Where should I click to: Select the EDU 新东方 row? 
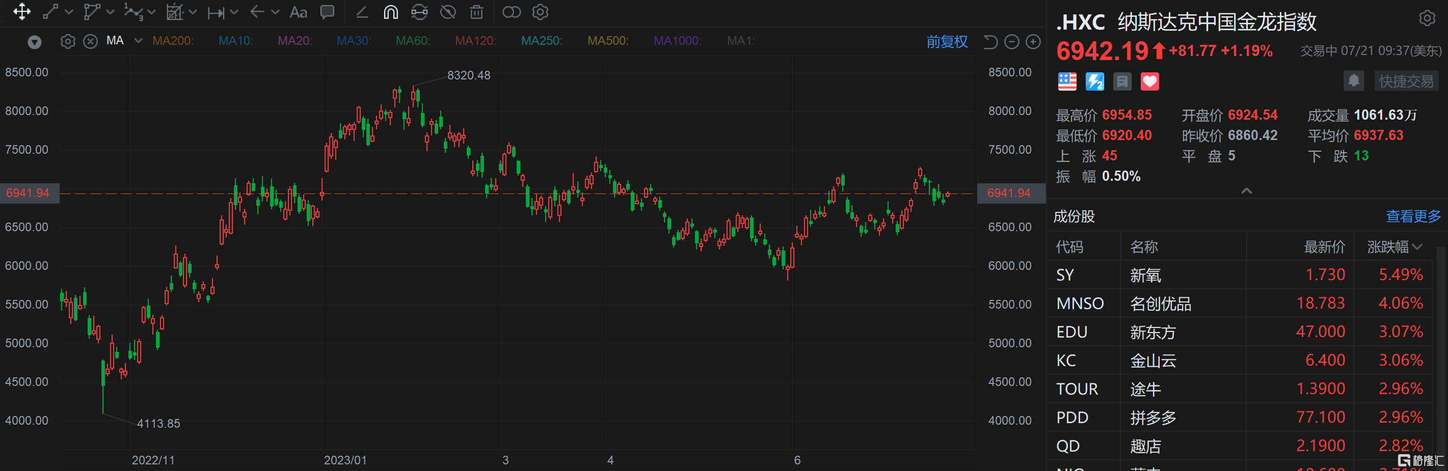[1240, 332]
